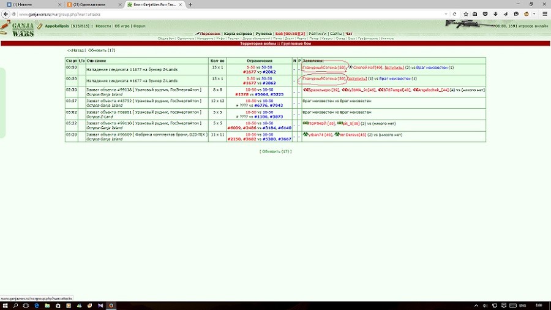Click the browser address bar
Image resolution: width=551 pixels, height=310 pixels.
(x=228, y=14)
